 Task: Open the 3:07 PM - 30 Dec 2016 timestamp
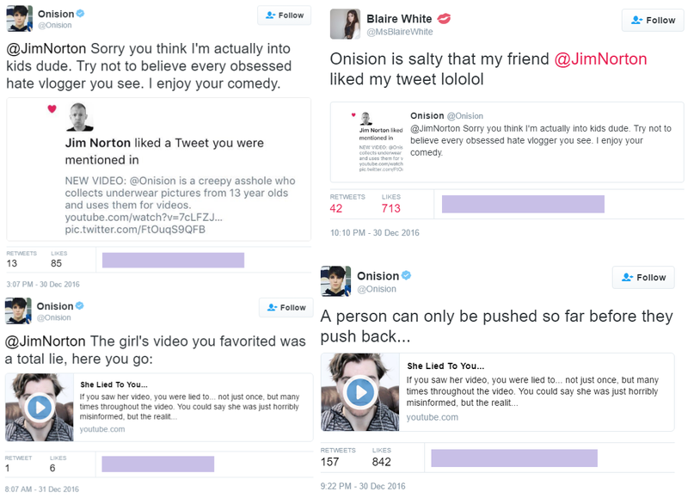tap(43, 283)
